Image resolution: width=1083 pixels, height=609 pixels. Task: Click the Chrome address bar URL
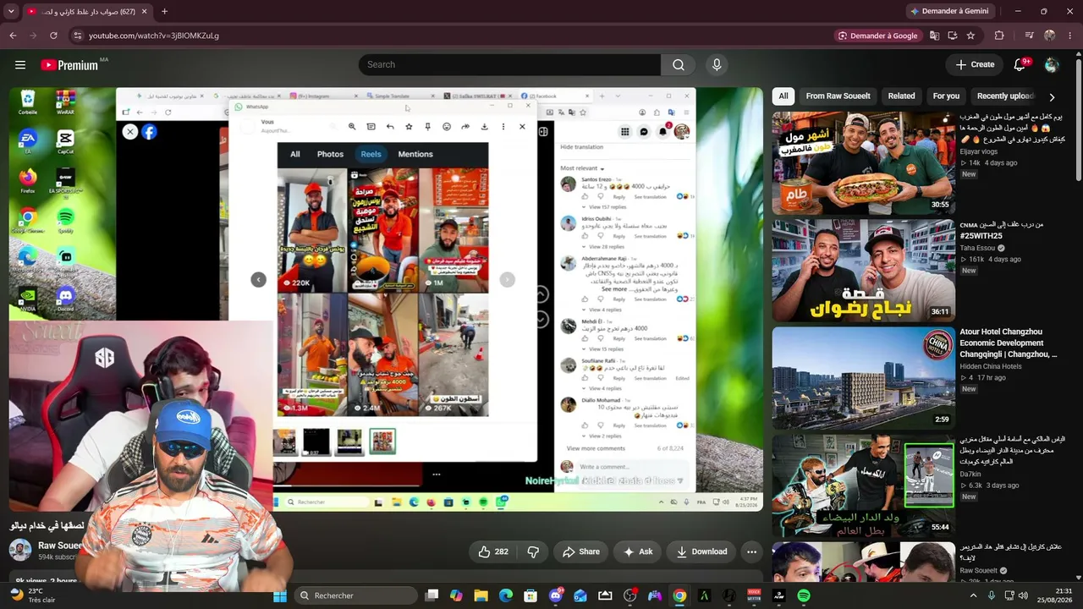153,36
